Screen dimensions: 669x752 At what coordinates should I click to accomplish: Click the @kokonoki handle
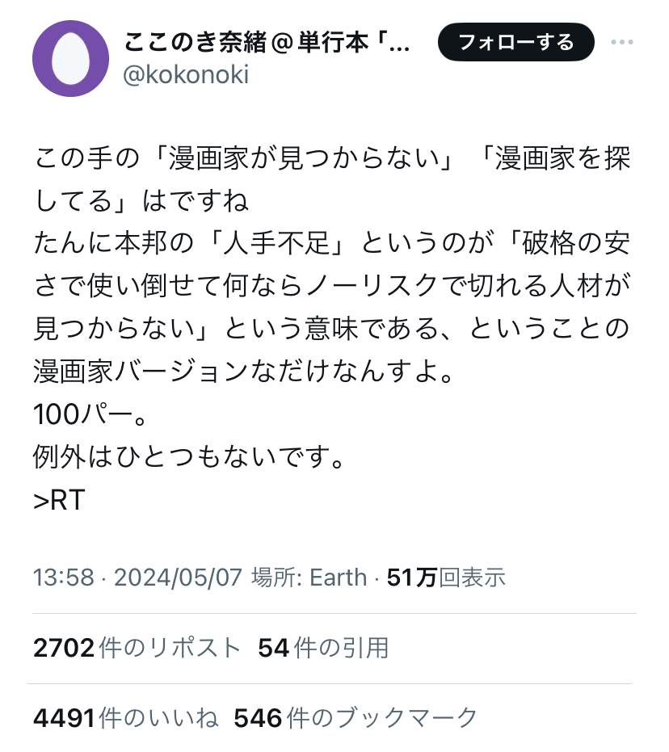tap(186, 74)
